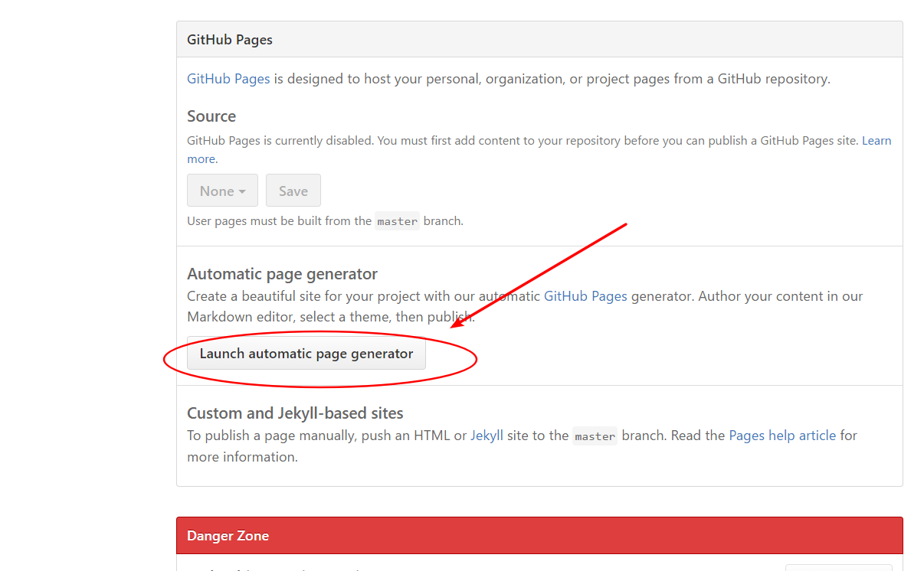Click the 'User pages must be built' note
Viewport: 924px width, 571px height.
[x=280, y=221]
